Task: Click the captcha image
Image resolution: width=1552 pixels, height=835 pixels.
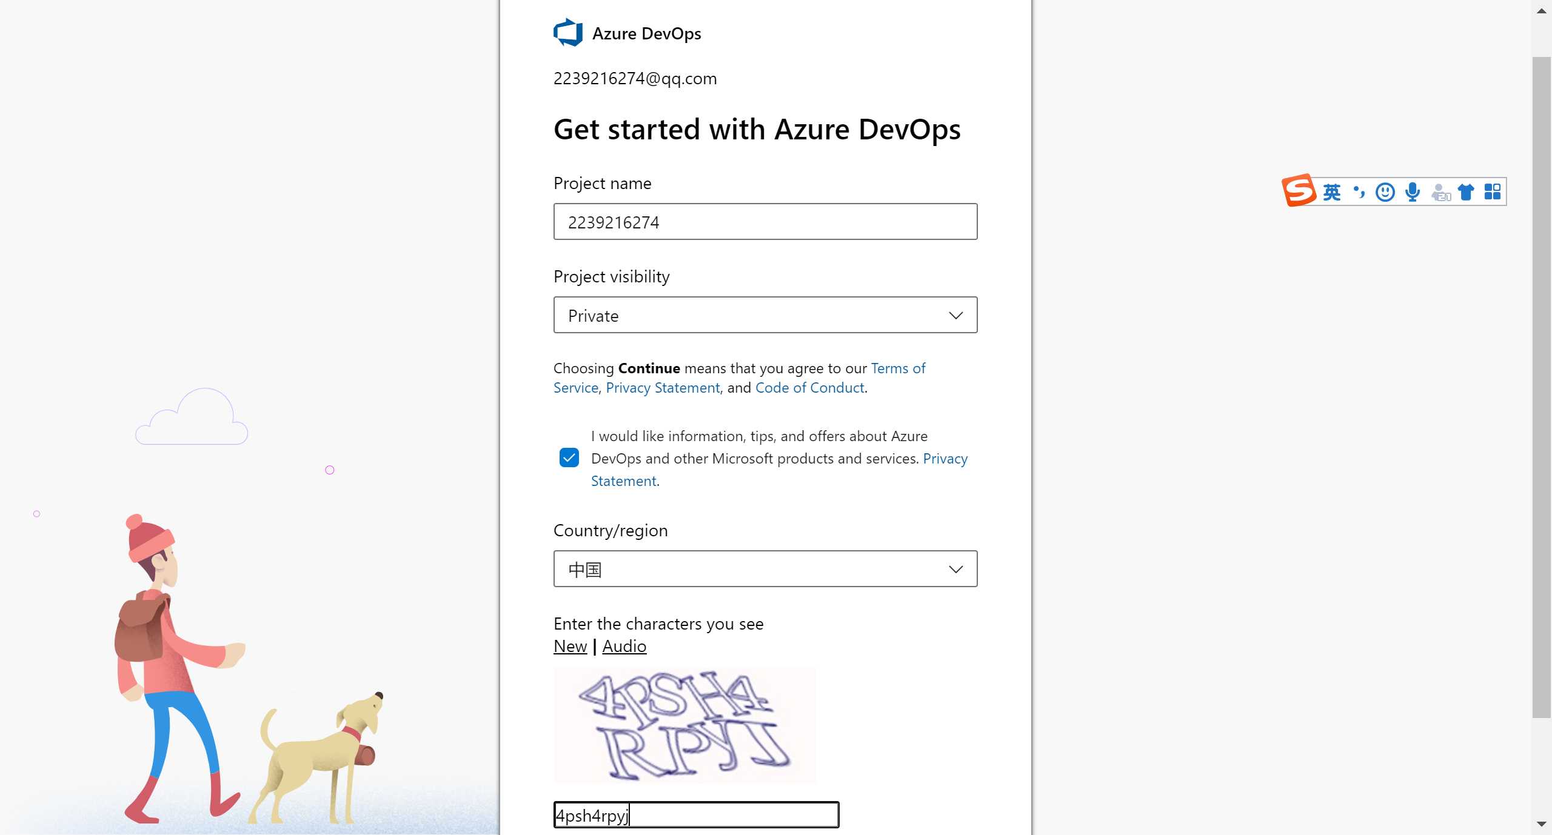Action: coord(685,725)
